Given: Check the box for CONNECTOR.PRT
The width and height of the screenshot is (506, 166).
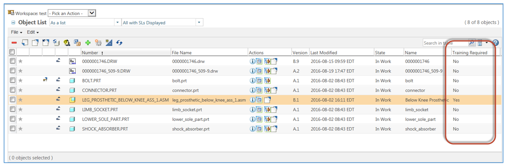Looking at the screenshot, I should pyautogui.click(x=13, y=89).
